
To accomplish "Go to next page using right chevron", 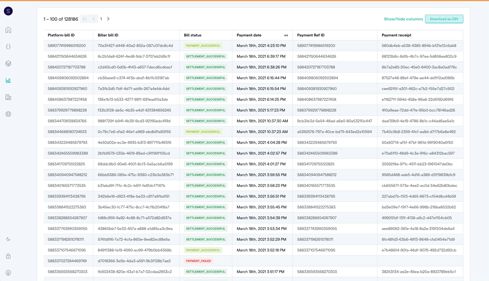I will [x=108, y=19].
